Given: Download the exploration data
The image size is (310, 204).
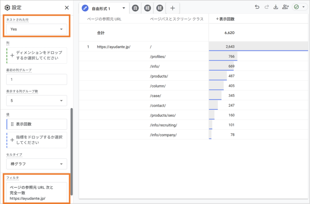Looking at the screenshot, I should (x=276, y=7).
